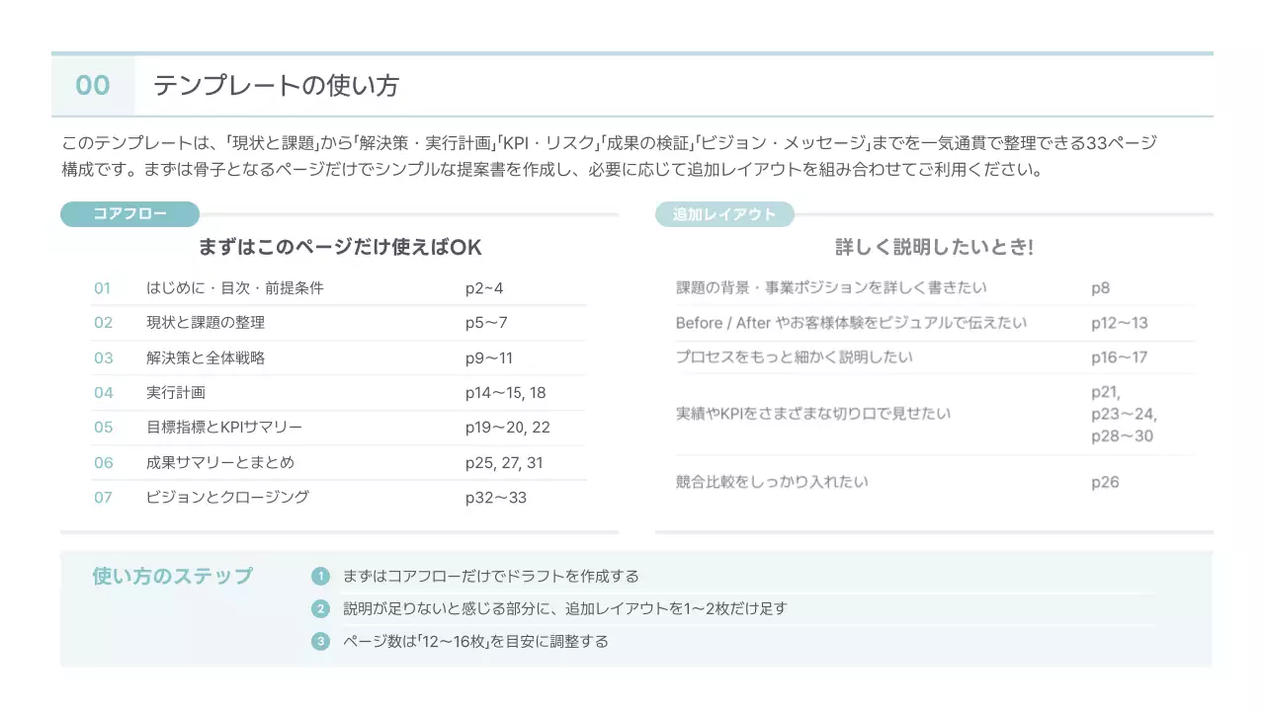The width and height of the screenshot is (1265, 711).
Task: Click the step 3 numbered circle icon
Action: 319,640
